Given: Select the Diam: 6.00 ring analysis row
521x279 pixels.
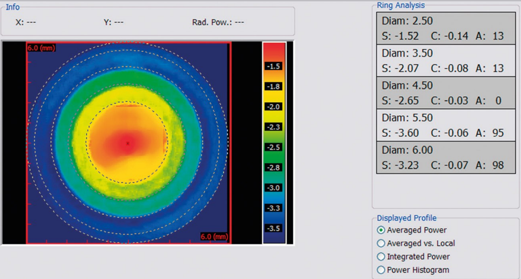Looking at the screenshot, I should click(x=446, y=157).
